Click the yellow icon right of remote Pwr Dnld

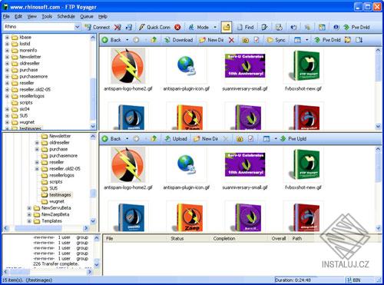coord(347,40)
